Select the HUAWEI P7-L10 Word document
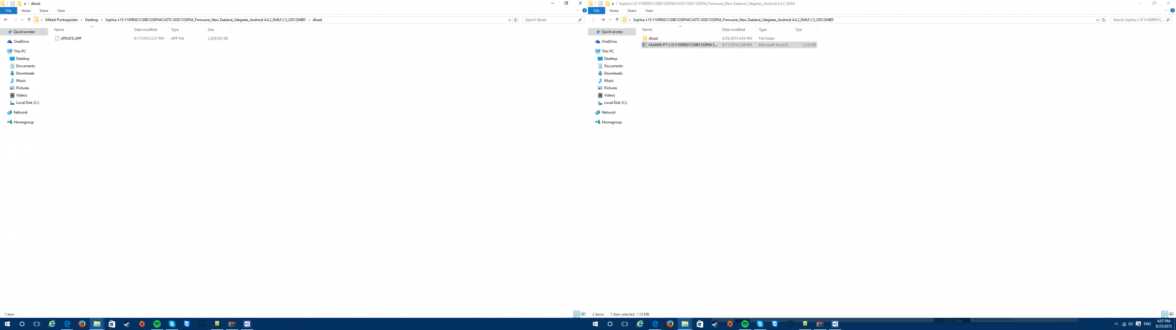 [682, 45]
